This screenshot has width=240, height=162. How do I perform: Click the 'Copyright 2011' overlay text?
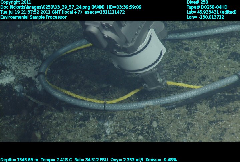pyautogui.click(x=16, y=2)
